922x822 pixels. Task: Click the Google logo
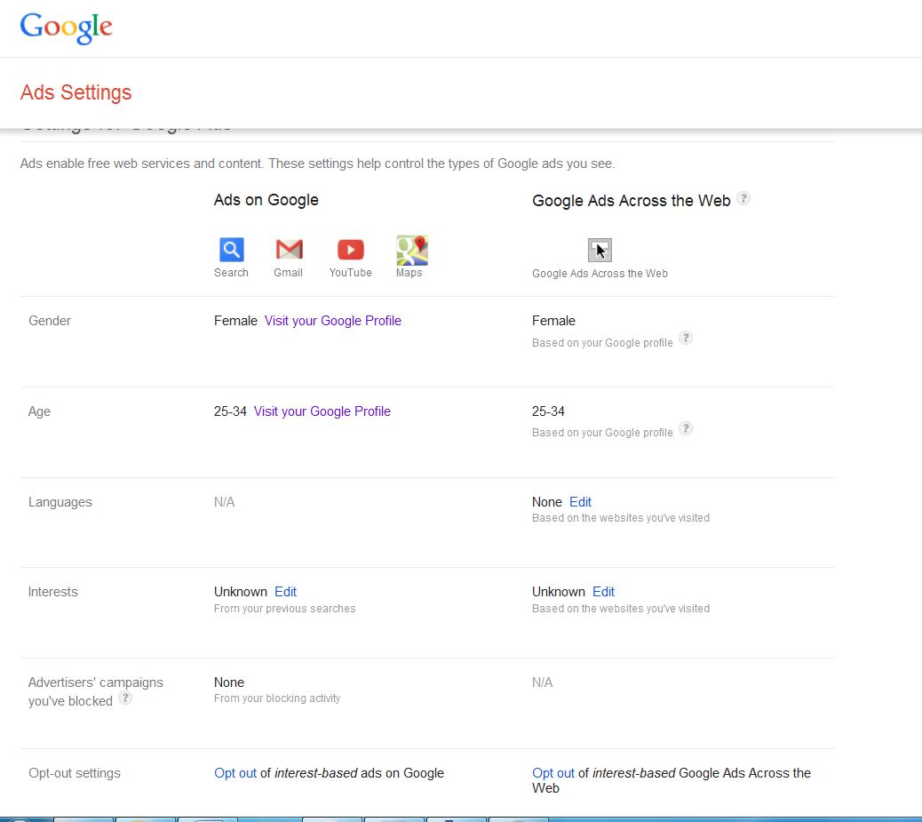(67, 28)
